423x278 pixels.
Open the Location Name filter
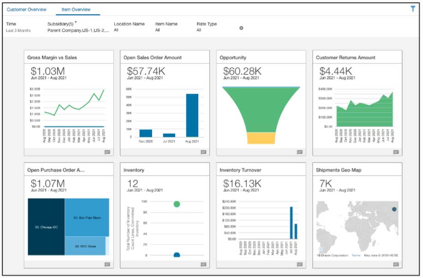pyautogui.click(x=129, y=27)
